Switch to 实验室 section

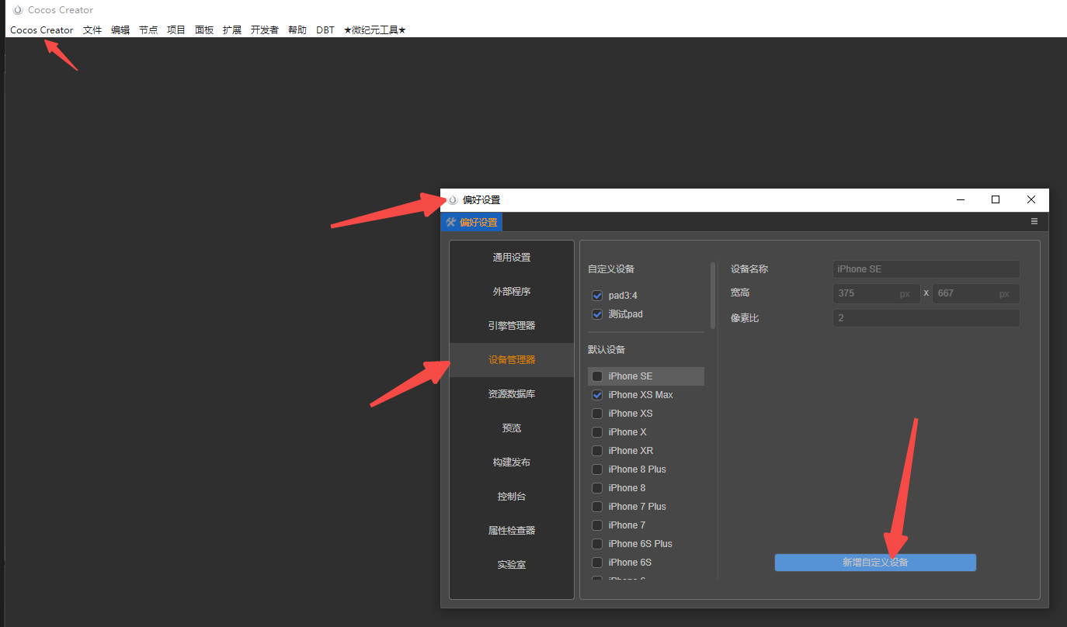pos(512,565)
